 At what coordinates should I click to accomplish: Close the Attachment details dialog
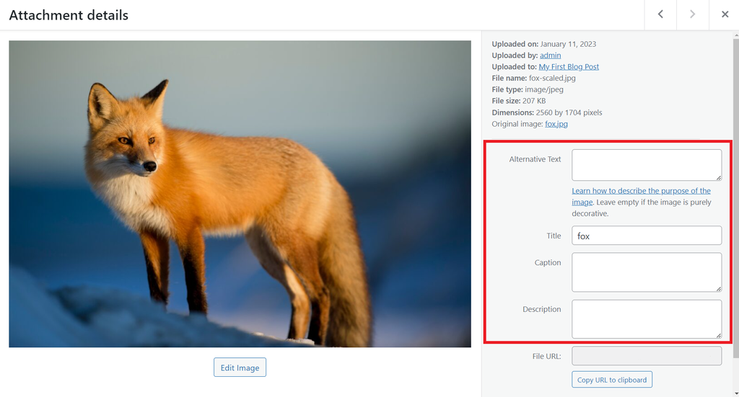click(x=725, y=14)
